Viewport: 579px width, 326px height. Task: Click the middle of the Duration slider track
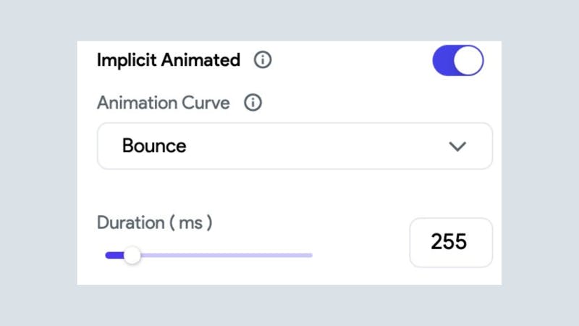point(209,255)
